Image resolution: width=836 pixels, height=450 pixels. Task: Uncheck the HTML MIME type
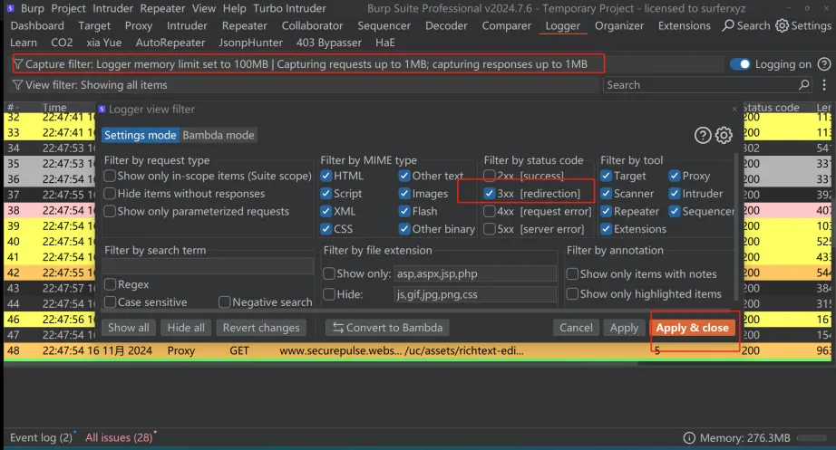pyautogui.click(x=326, y=176)
